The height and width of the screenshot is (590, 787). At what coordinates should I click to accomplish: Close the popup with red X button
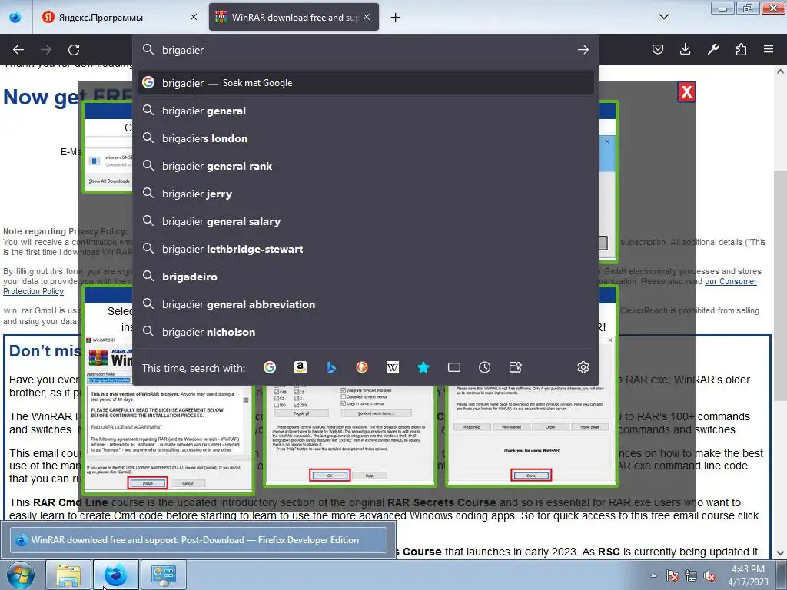tap(686, 92)
